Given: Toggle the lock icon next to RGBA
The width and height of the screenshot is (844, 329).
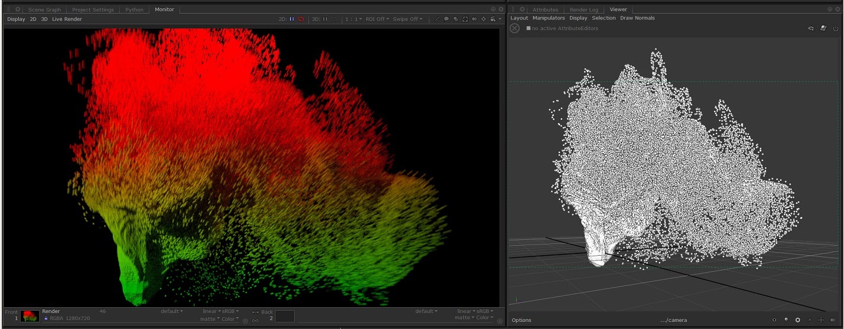Looking at the screenshot, I should pyautogui.click(x=46, y=318).
